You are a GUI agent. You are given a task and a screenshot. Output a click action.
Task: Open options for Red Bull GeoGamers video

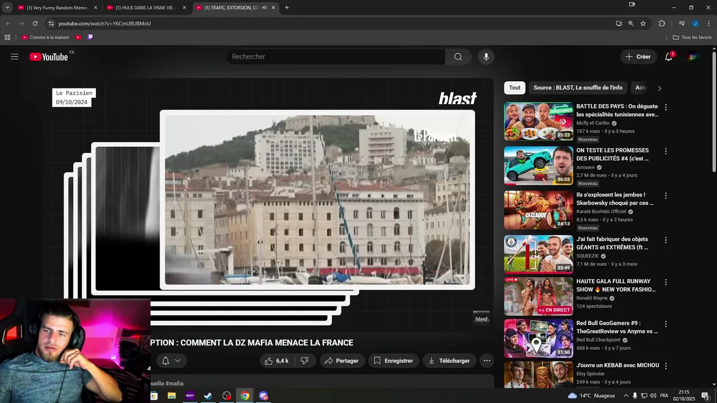pos(666,324)
